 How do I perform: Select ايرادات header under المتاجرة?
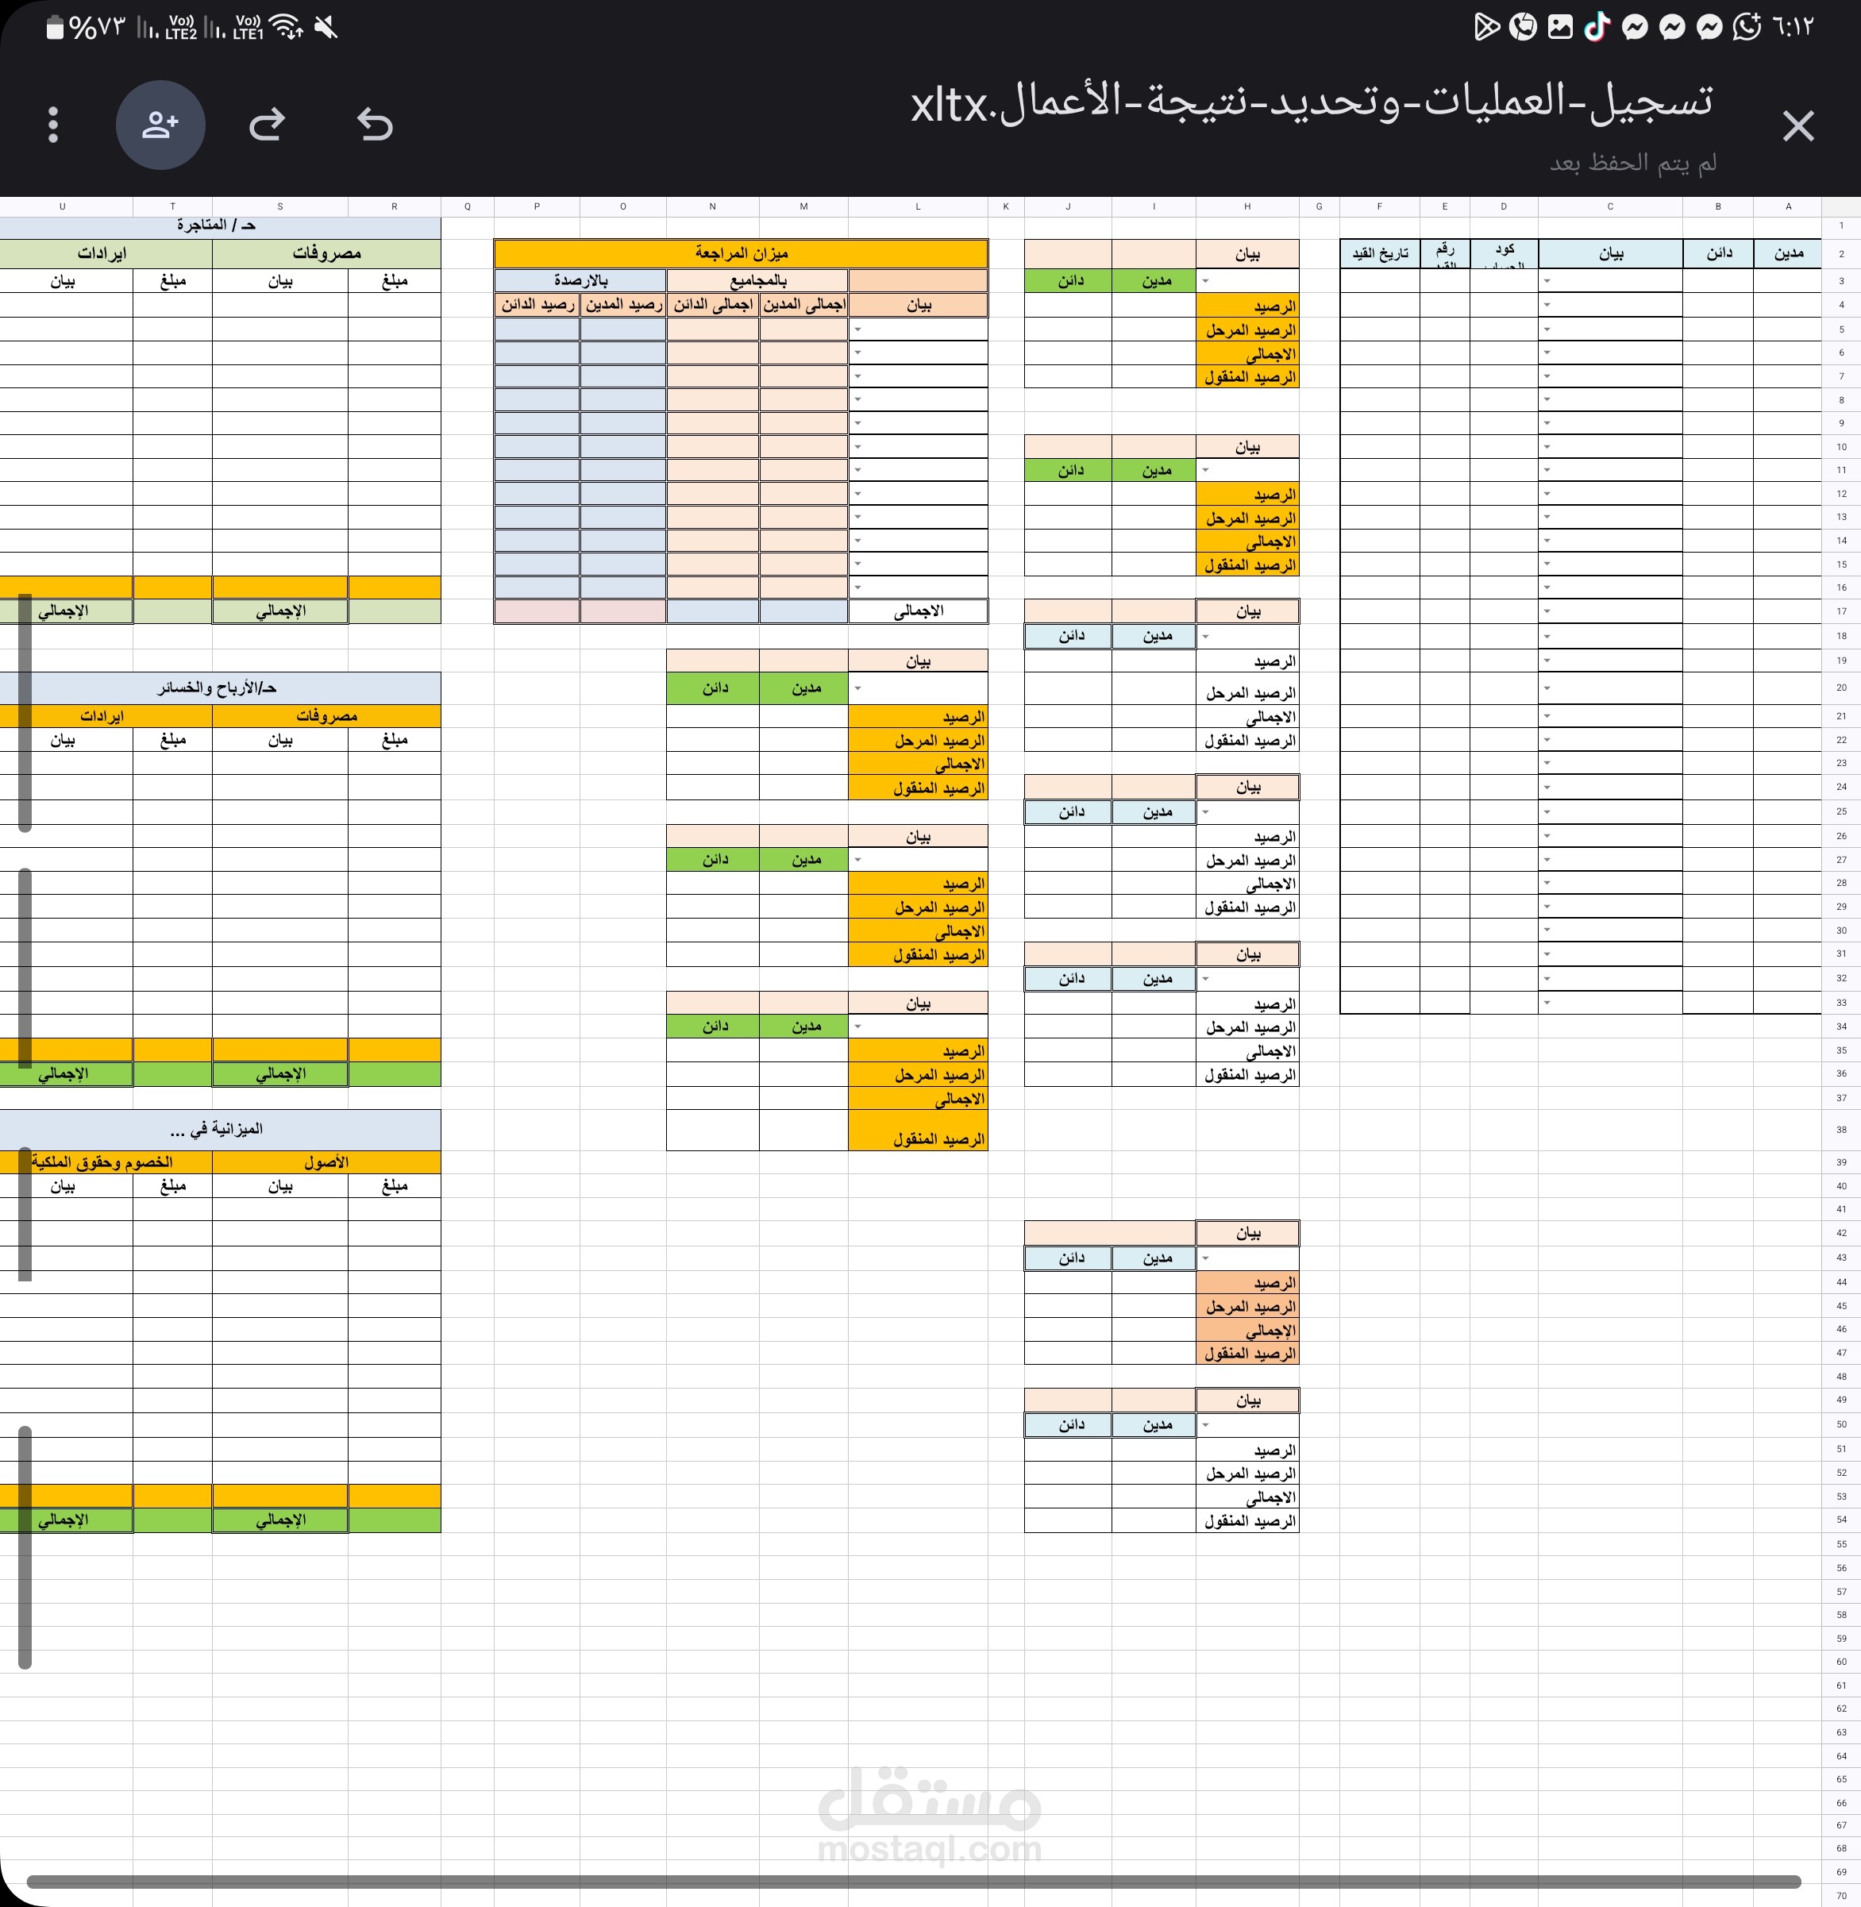tap(106, 253)
